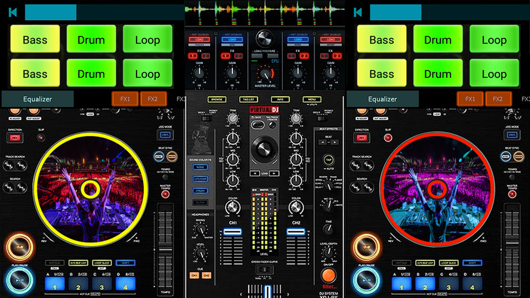Viewport: 530px width, 298px height.
Task: Start the left deck with Play/Pause
Action: (20, 280)
